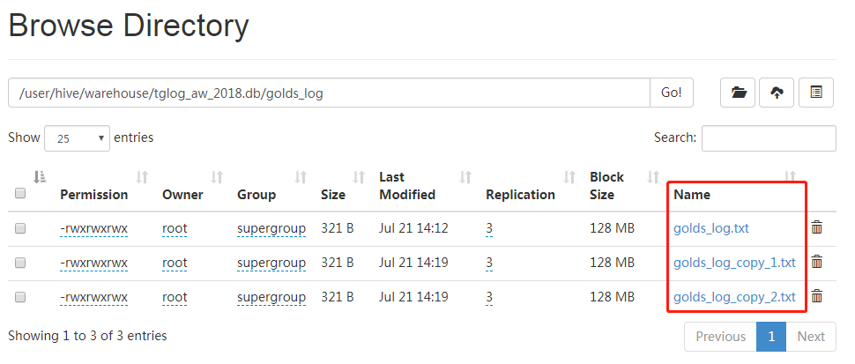This screenshot has height=364, width=855.
Task: Click the Search input field
Action: click(x=768, y=138)
